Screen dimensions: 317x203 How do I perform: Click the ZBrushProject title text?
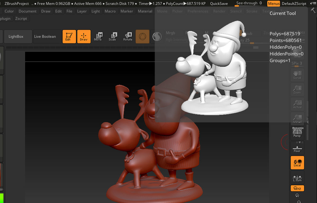click(x=17, y=3)
